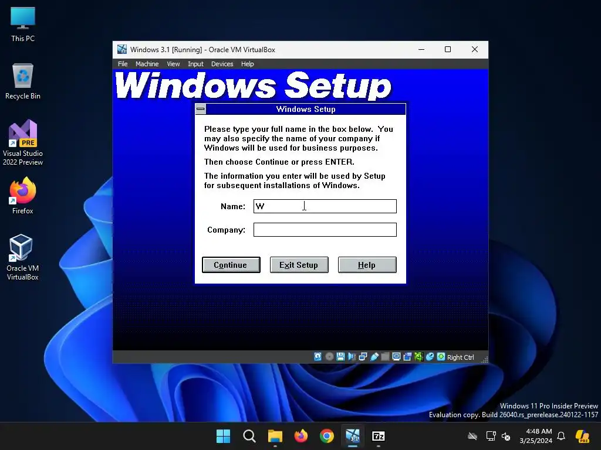Click the Continue button in Setup

231,265
